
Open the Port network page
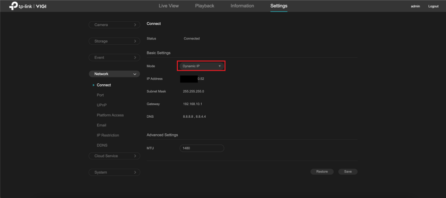tap(100, 95)
